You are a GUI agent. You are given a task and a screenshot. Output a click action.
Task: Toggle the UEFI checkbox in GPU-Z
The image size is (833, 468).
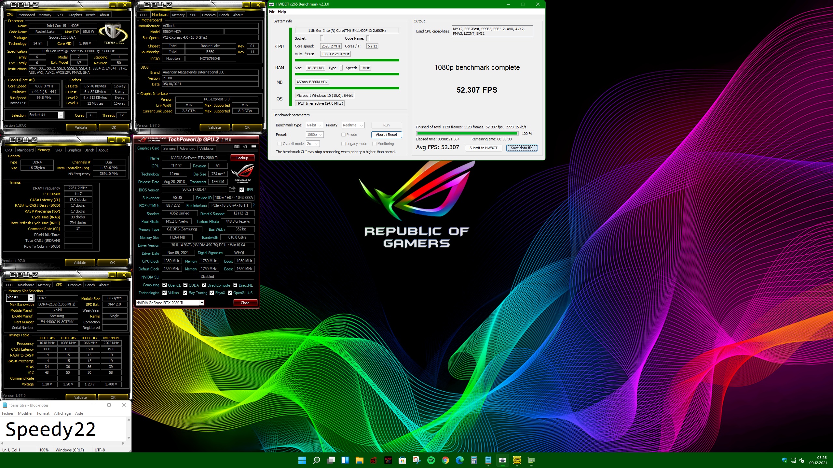(241, 190)
